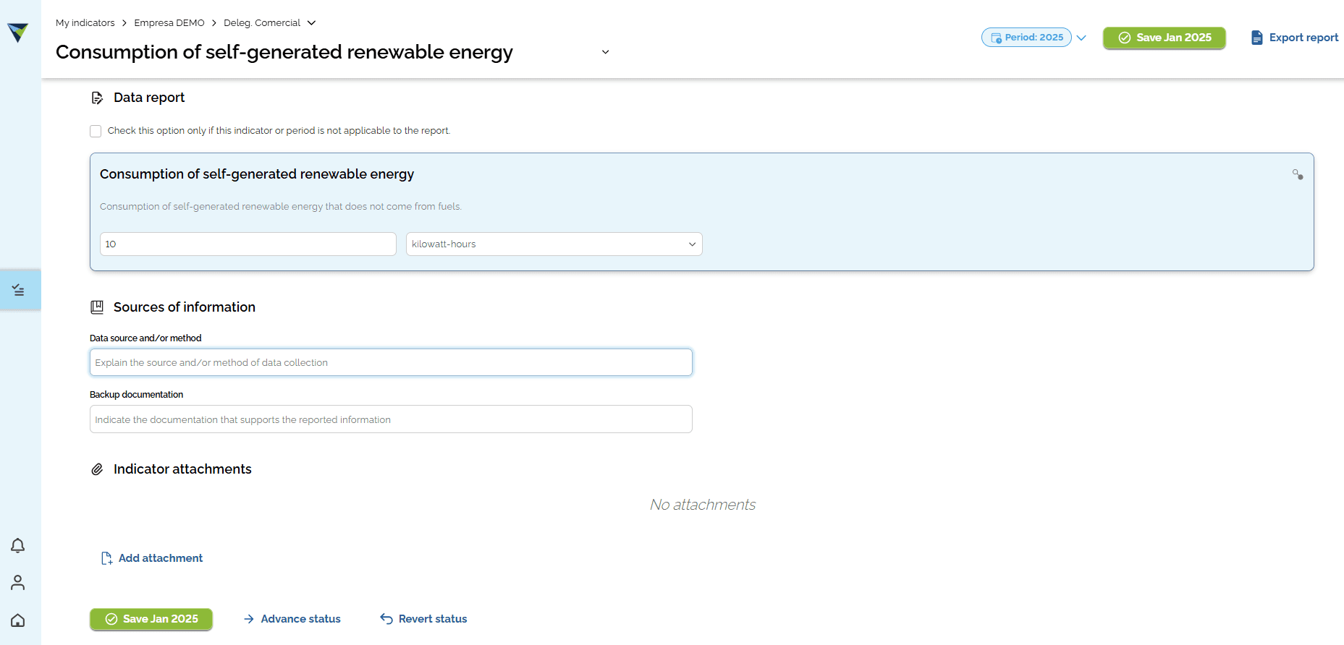Click bottom Save Jan 2025 button
Image resolution: width=1344 pixels, height=645 pixels.
151,619
